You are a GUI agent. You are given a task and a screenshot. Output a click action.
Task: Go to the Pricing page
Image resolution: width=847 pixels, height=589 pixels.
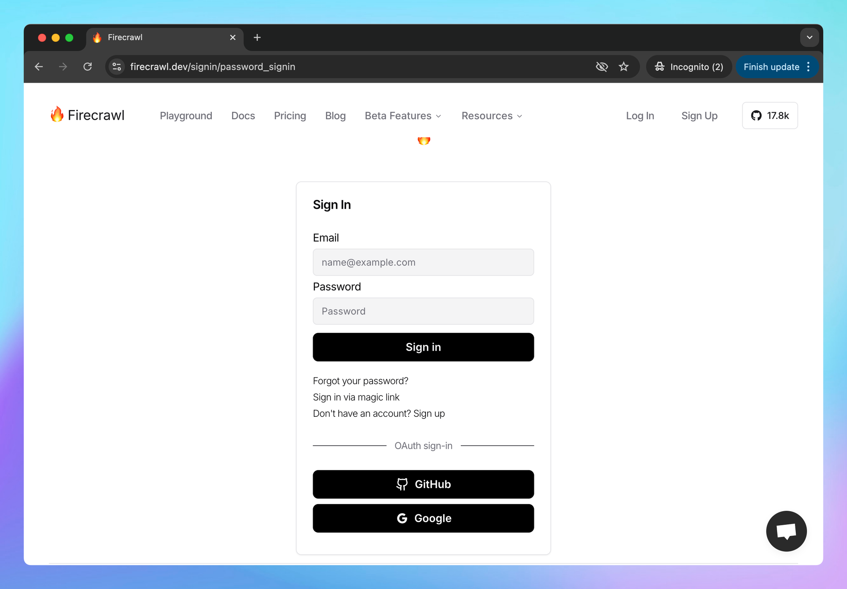290,115
